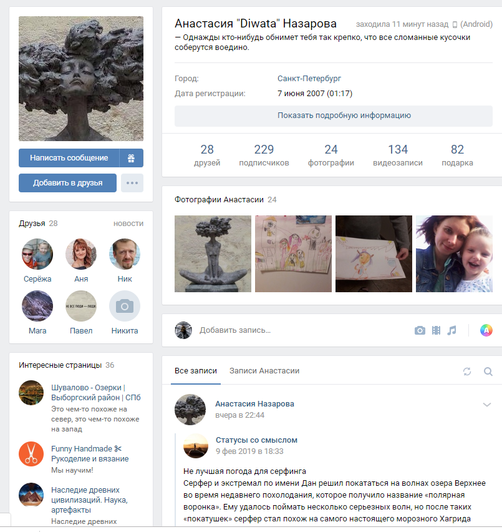Screen dimensions: 502x532
Task: Open the three-dots more actions menu
Action: coord(132,183)
